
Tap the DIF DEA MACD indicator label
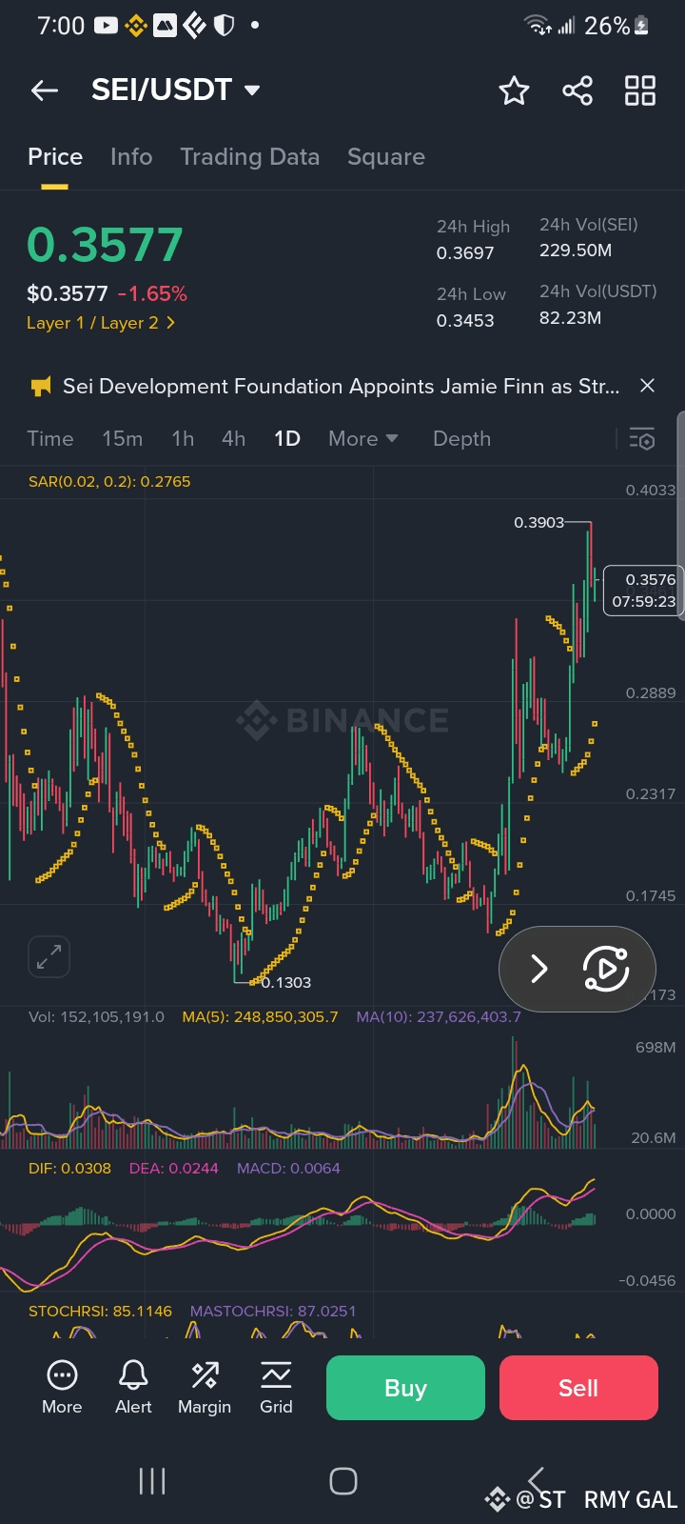coord(185,1169)
